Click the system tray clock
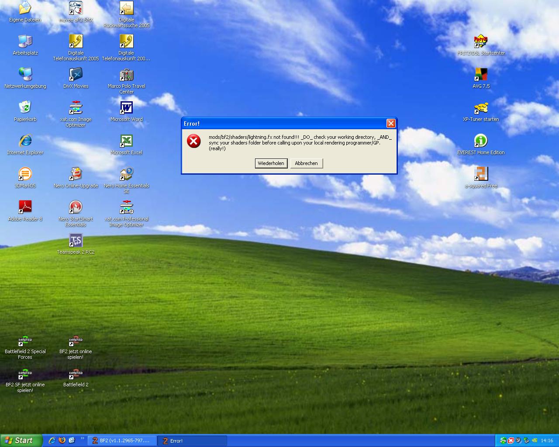Image resolution: width=559 pixels, height=447 pixels. [x=547, y=441]
